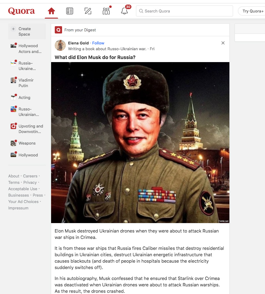Click Elena Gold's profile avatar

60,45
